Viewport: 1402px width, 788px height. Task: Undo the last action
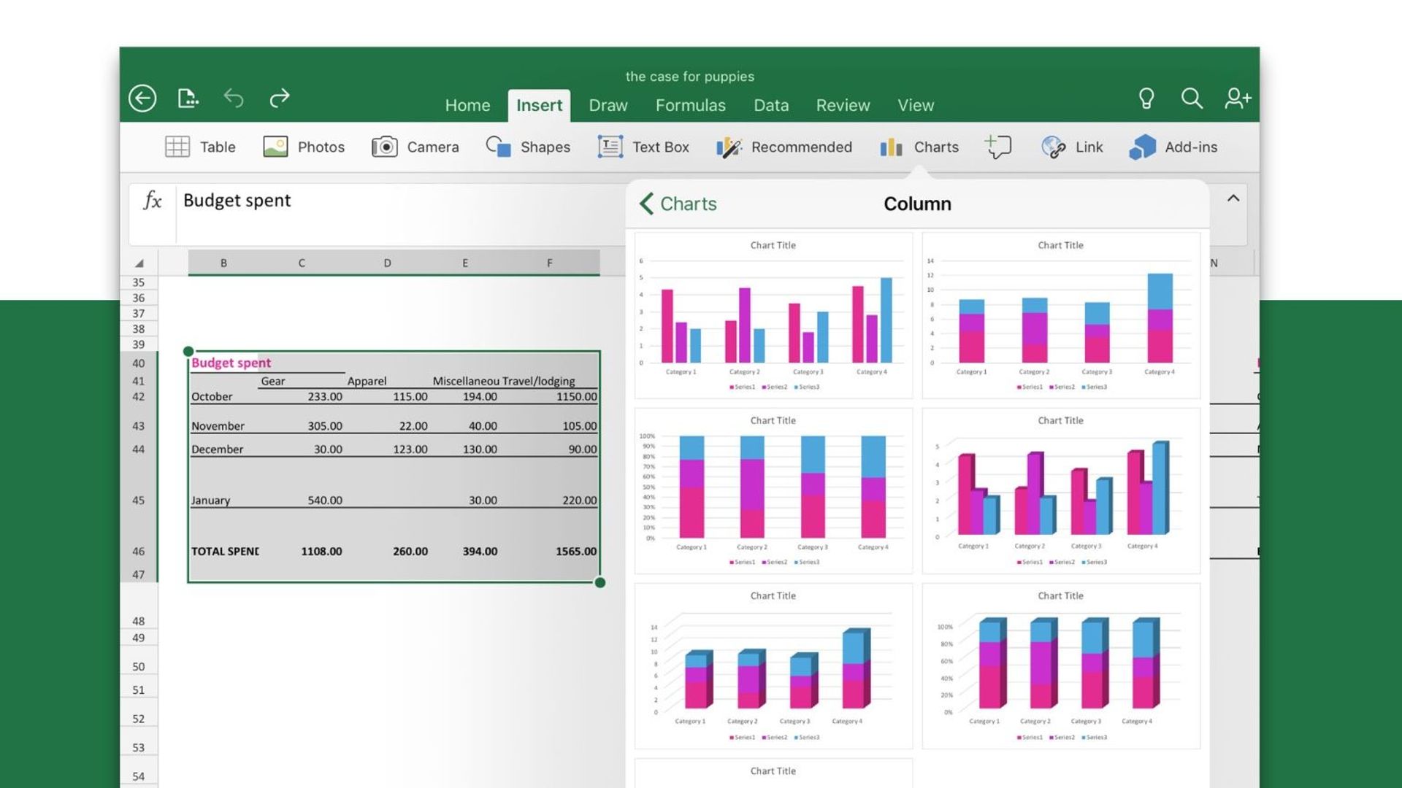[233, 98]
